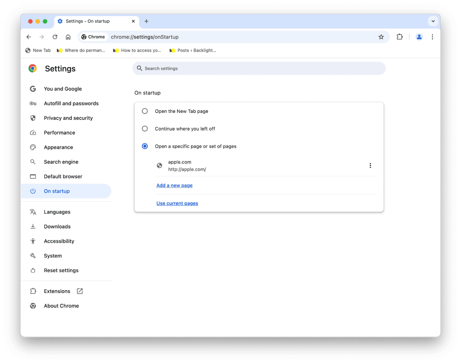Viewport: 461px width, 364px height.
Task: Open Chrome's three-dot main menu
Action: coord(432,37)
